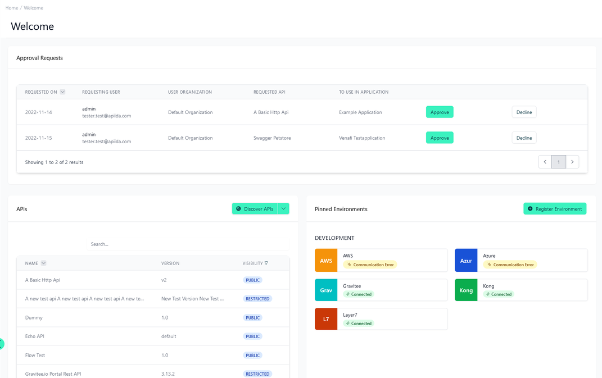
Task: Click the filter icon next to Visibility
Action: point(265,263)
